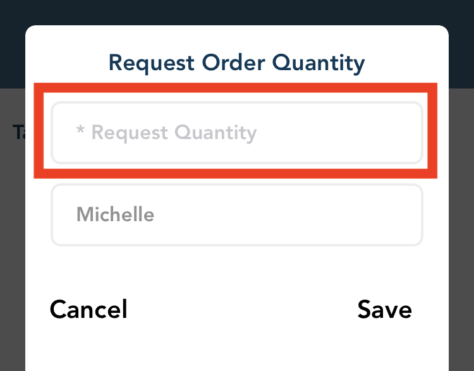This screenshot has height=371, width=474.
Task: Click the dimmed area right of dialog
Action: point(461,253)
